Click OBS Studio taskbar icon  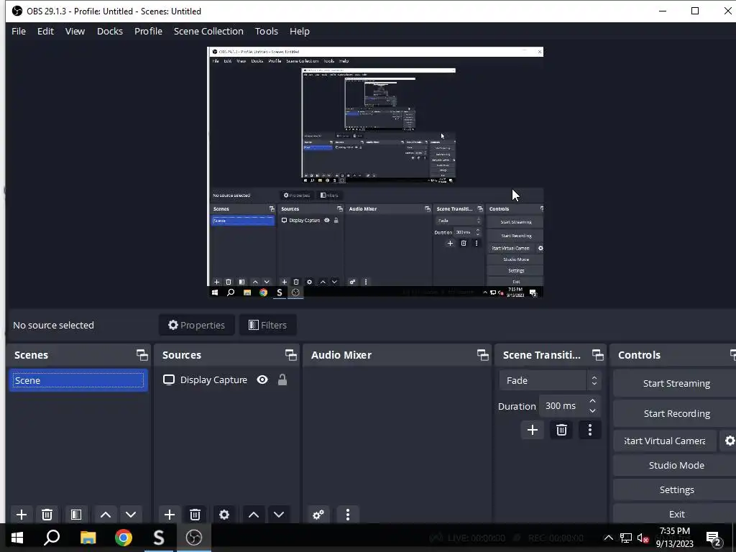[194, 538]
